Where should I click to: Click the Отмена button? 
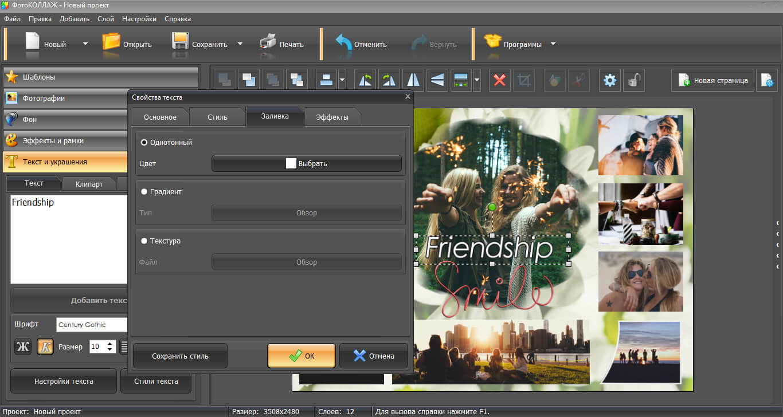[x=374, y=356]
